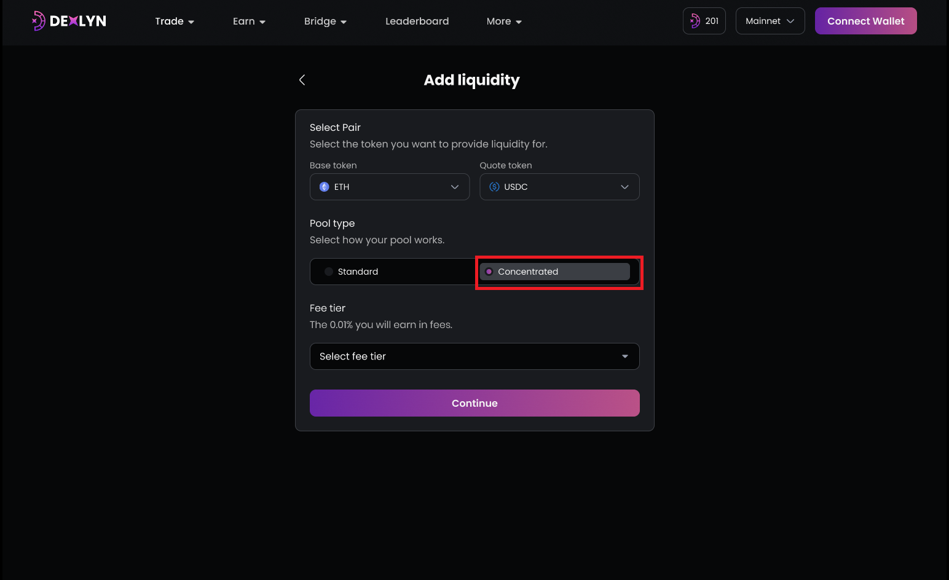The height and width of the screenshot is (580, 949).
Task: Open the Mainnet network dropdown
Action: 770,21
